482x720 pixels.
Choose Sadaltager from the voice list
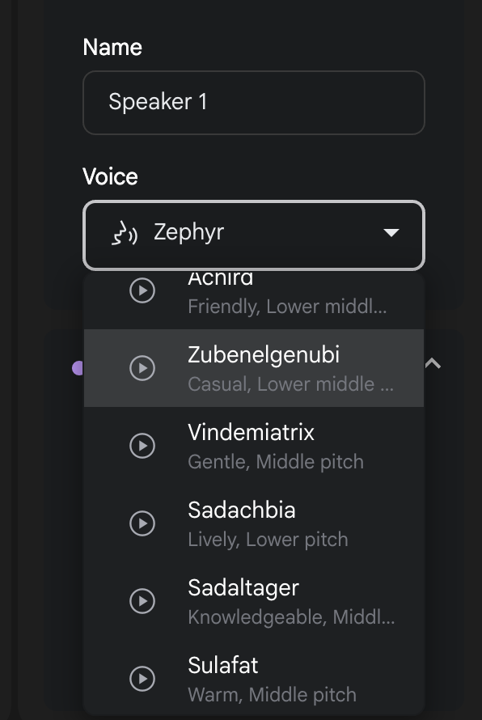pos(254,600)
